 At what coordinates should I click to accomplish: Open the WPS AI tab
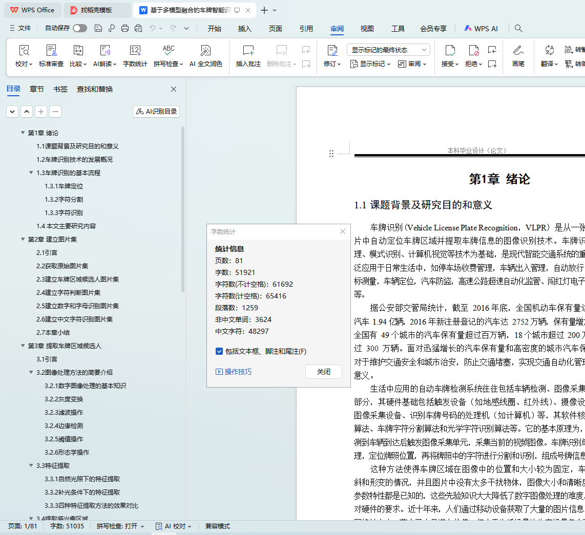pos(481,29)
